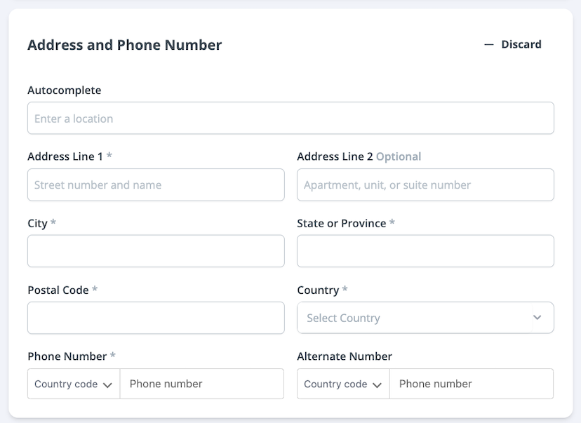Viewport: 581px width, 423px height.
Task: Focus the Autocomplete location field
Action: [290, 119]
